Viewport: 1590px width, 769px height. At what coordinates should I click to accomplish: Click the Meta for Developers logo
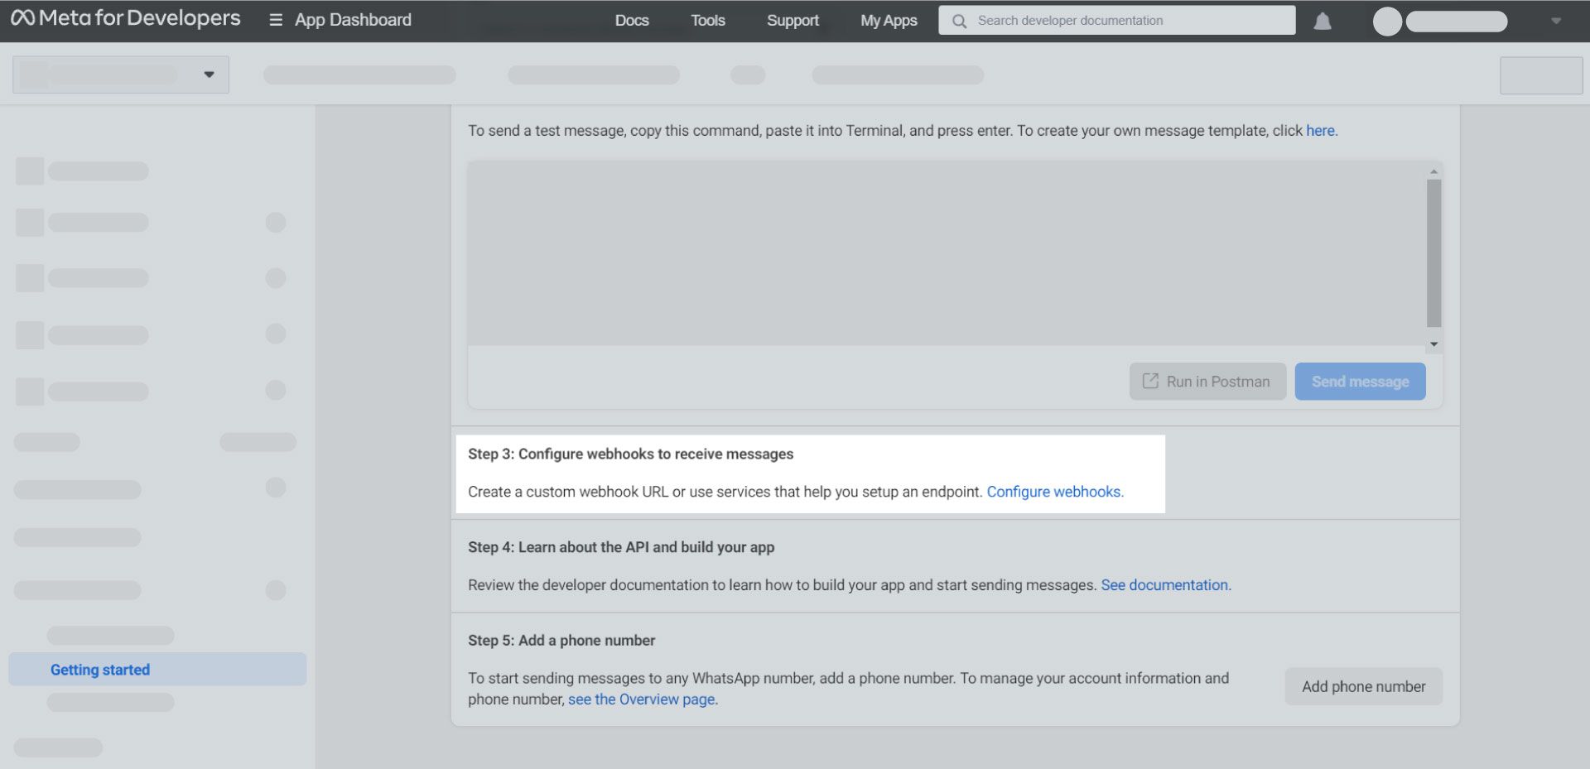tap(125, 18)
